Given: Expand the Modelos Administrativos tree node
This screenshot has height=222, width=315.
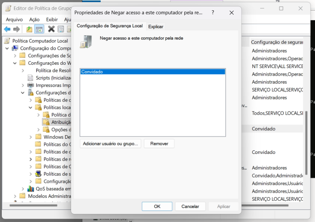Looking at the screenshot, I should (x=15, y=196).
